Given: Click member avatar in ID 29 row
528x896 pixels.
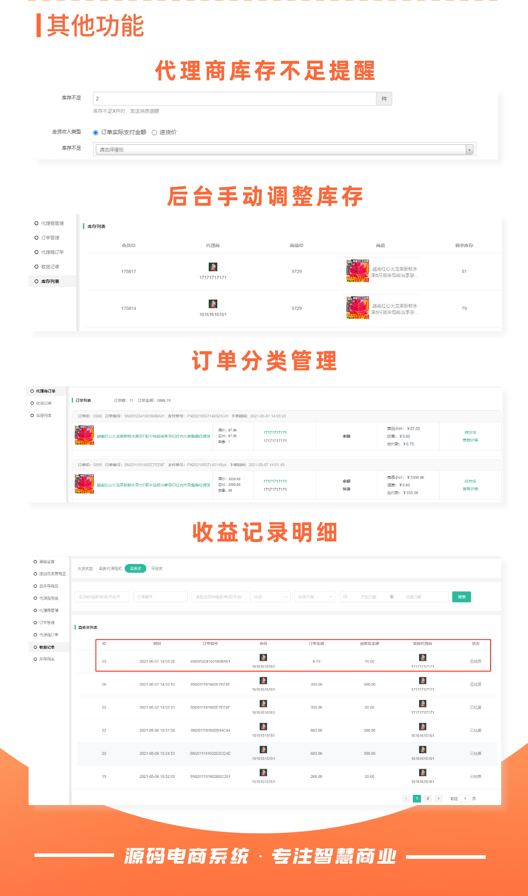Looking at the screenshot, I should (263, 657).
